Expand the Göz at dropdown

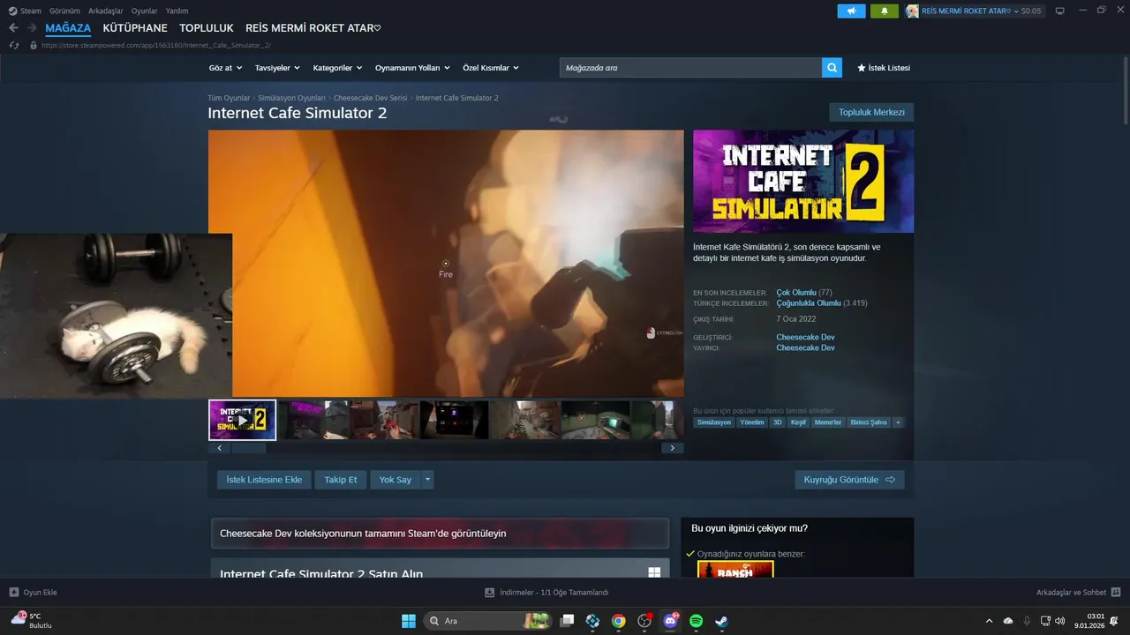(x=225, y=68)
